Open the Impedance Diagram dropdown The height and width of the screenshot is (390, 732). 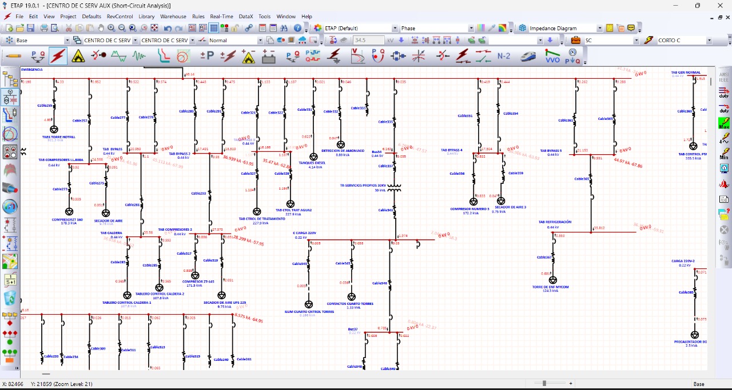click(600, 28)
